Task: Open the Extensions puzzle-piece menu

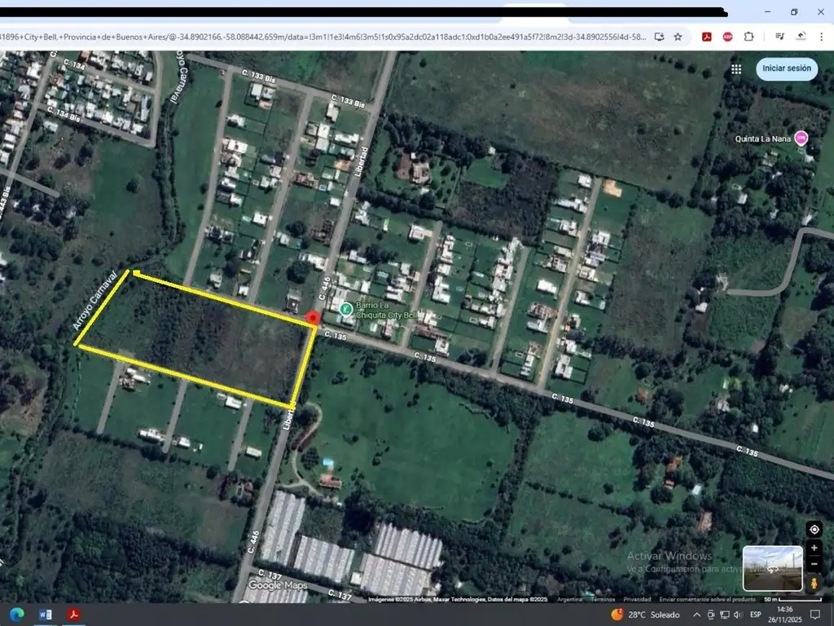Action: click(x=748, y=37)
